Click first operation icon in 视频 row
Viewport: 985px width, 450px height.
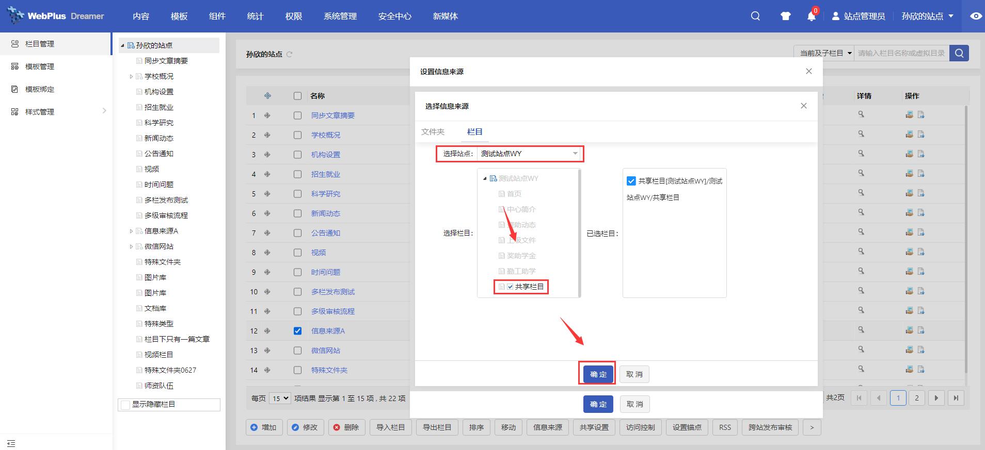[909, 252]
